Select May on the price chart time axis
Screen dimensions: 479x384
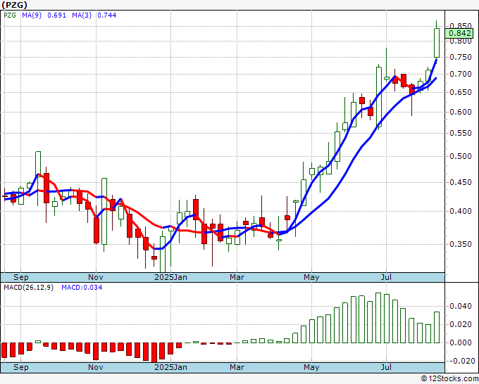(311, 277)
